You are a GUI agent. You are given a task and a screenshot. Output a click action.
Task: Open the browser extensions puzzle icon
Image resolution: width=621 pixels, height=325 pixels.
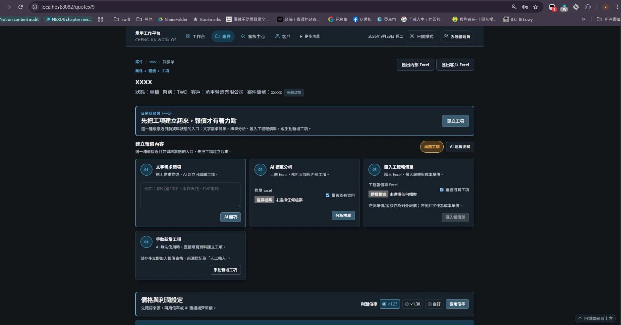coord(588,7)
